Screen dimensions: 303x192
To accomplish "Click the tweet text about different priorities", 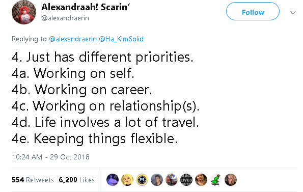I will click(105, 98).
